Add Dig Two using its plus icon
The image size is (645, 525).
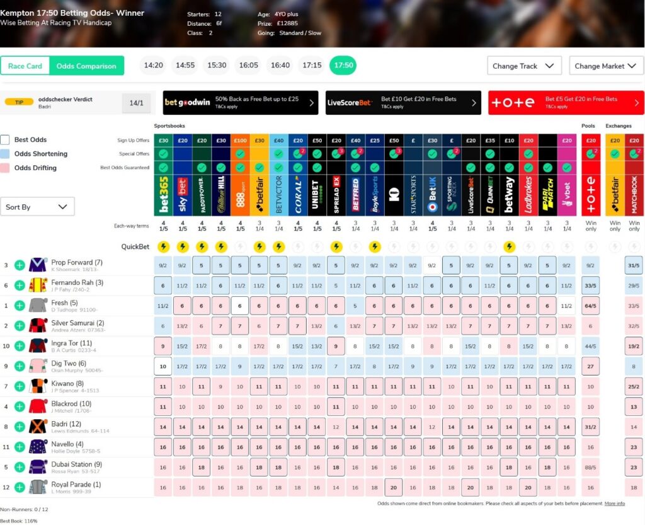click(x=20, y=366)
